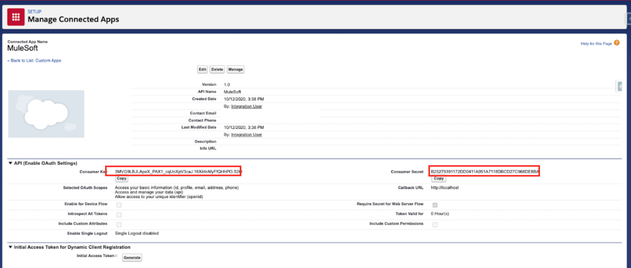Toggle Introspect All Tokens checkbox
Image resolution: width=631 pixels, height=268 pixels.
click(x=119, y=215)
